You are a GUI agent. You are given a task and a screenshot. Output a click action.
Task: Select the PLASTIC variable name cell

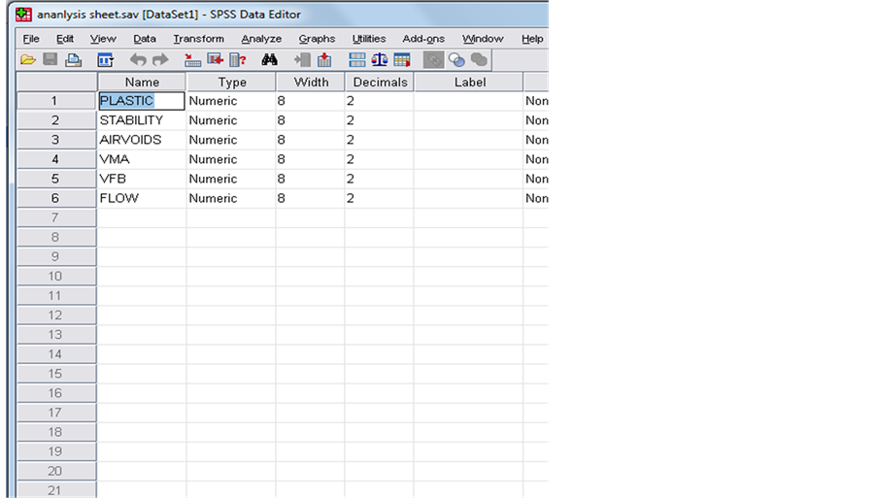click(141, 101)
